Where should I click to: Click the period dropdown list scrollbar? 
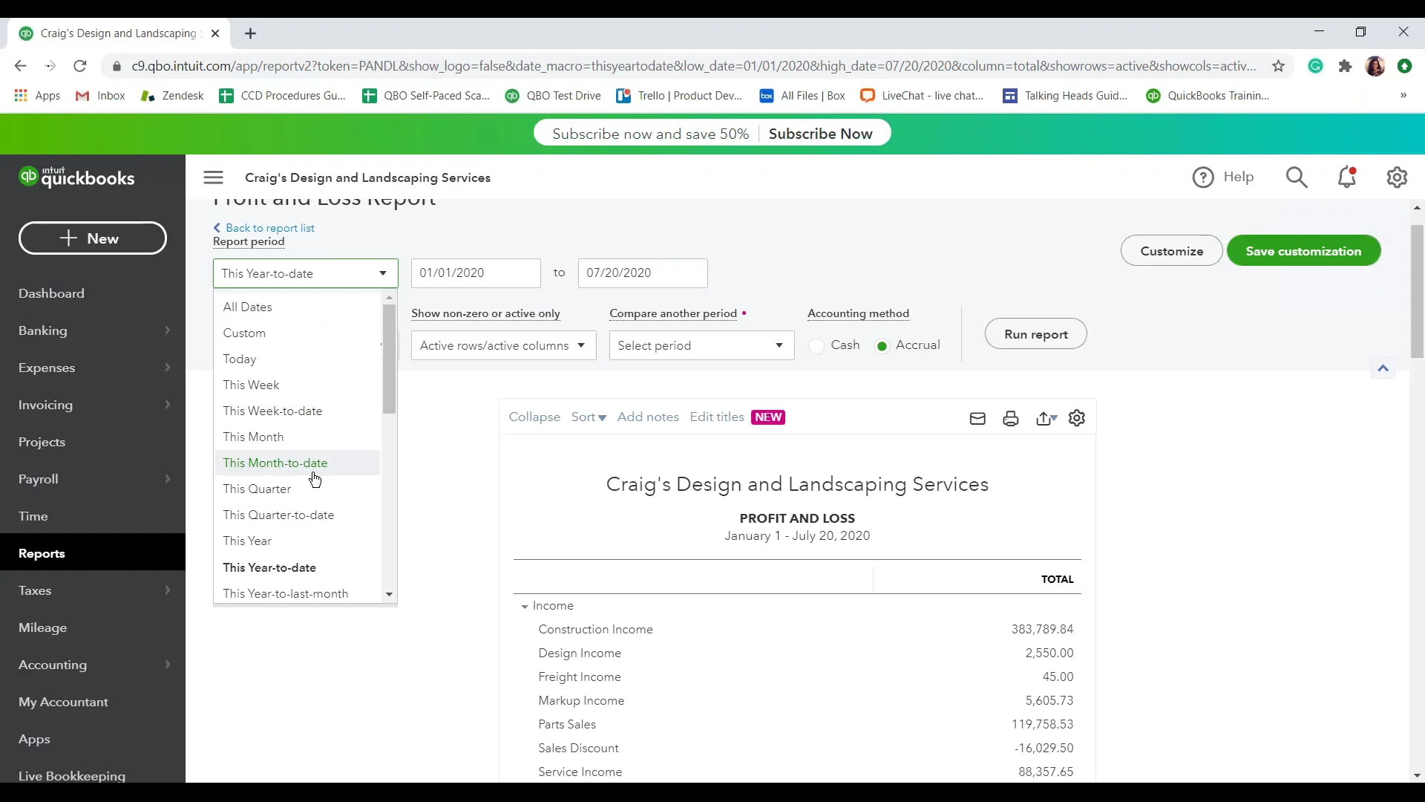(389, 359)
